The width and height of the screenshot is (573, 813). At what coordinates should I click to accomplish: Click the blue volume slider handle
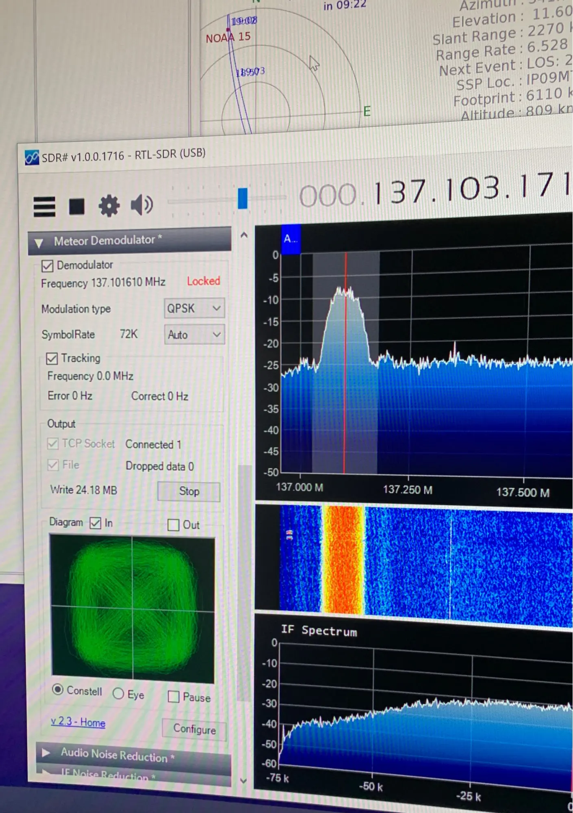click(x=243, y=198)
